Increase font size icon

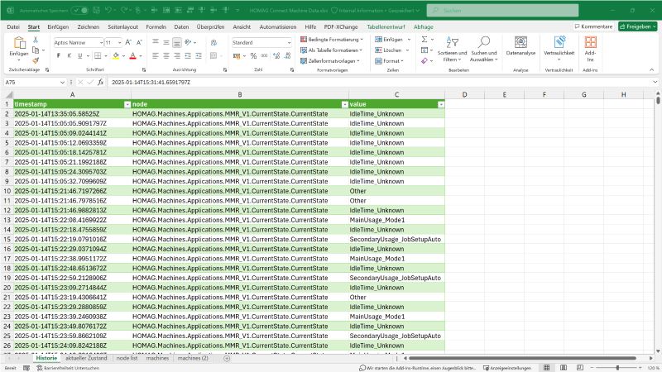tap(128, 42)
